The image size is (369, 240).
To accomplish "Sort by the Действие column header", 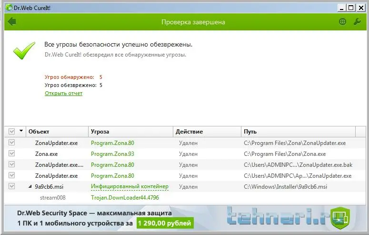I will (x=207, y=132).
